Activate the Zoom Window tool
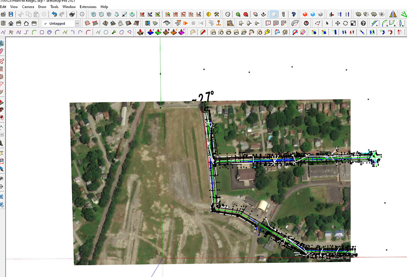This screenshot has width=407, height=277. pos(353,24)
